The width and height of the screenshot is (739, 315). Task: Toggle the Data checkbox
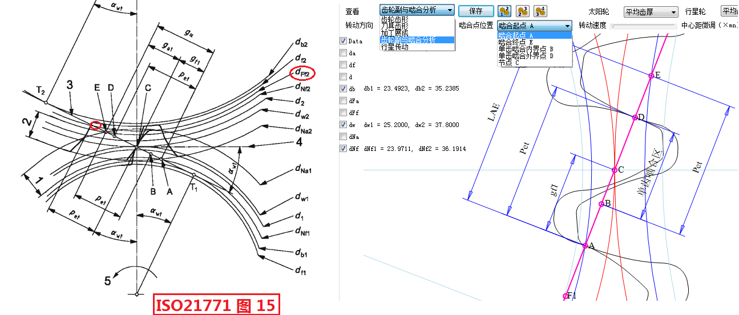(343, 41)
